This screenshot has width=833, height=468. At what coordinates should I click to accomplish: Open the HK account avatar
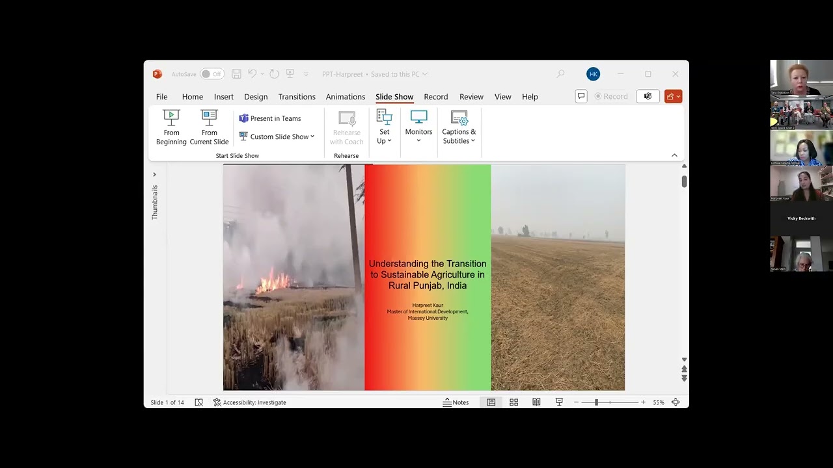tap(593, 74)
